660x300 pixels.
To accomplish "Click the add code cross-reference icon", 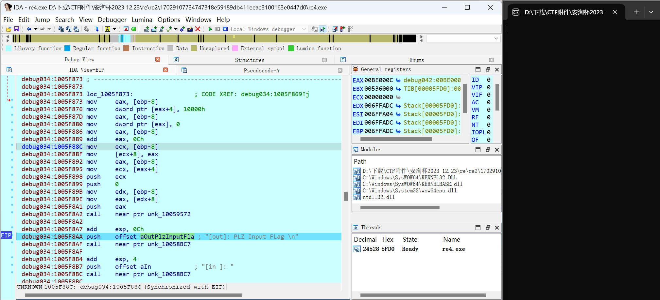I will 147,29.
